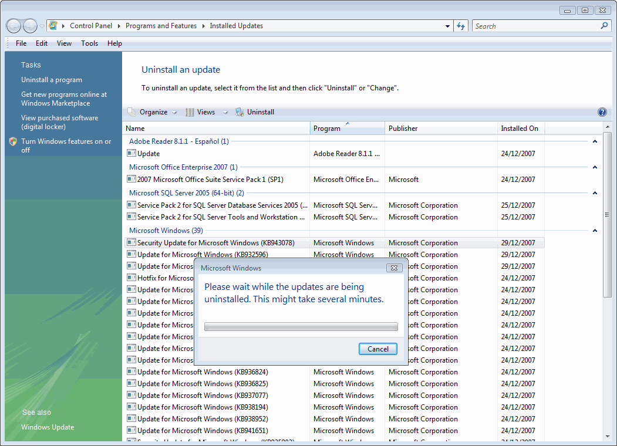The height and width of the screenshot is (446, 617).
Task: Click the Organize toolbar icon
Action: pos(132,112)
